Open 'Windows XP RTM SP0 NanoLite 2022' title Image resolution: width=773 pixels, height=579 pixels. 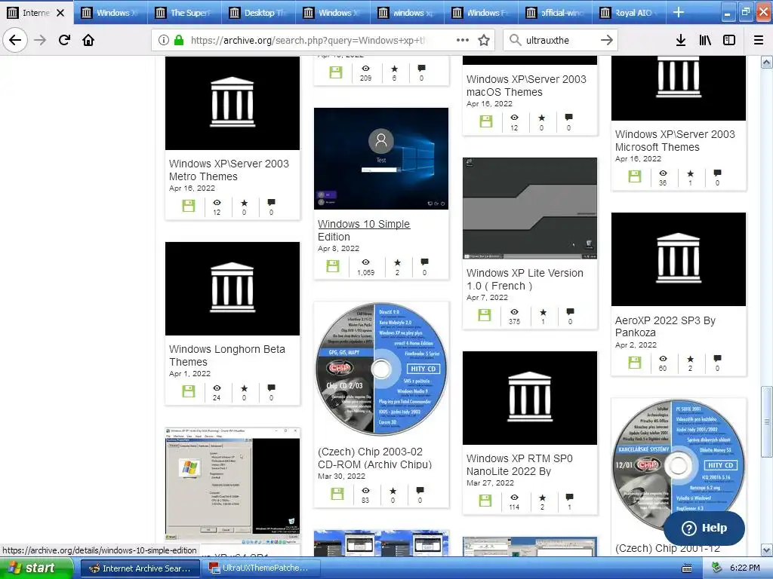coord(519,464)
